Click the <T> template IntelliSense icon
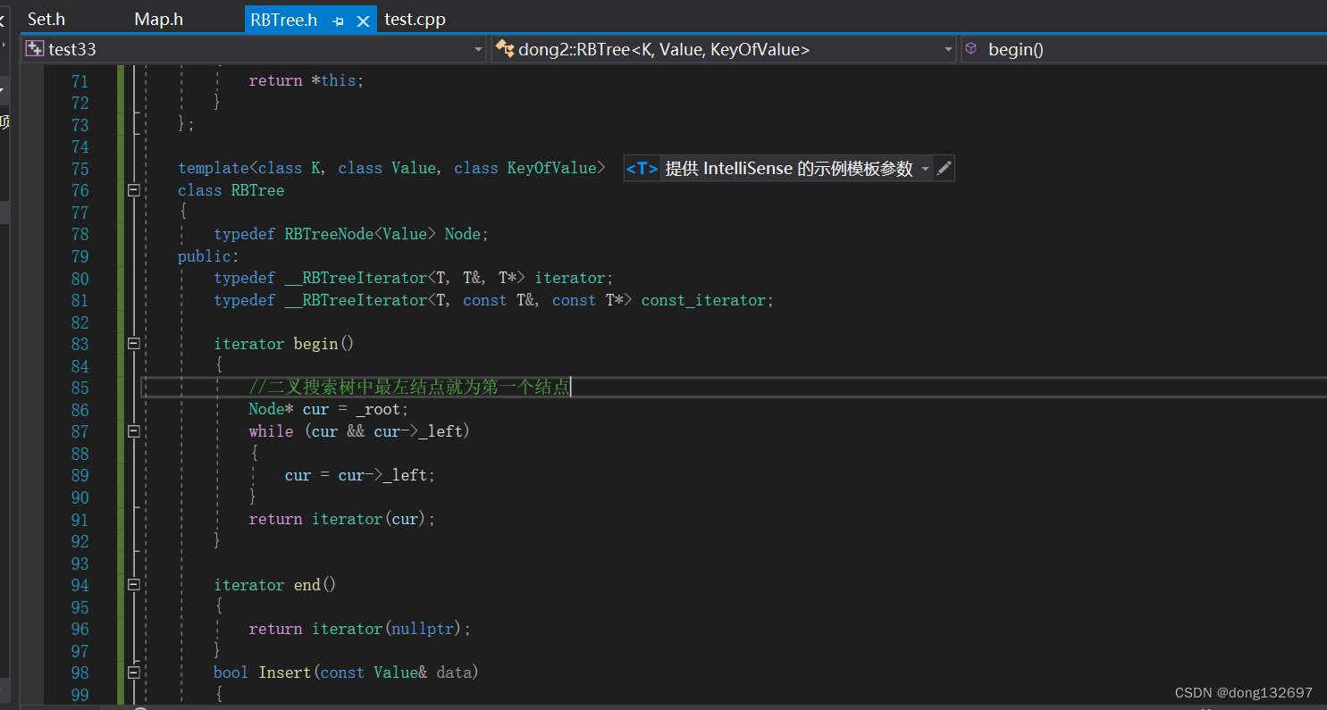Screen dimensions: 1327x710 [x=642, y=168]
